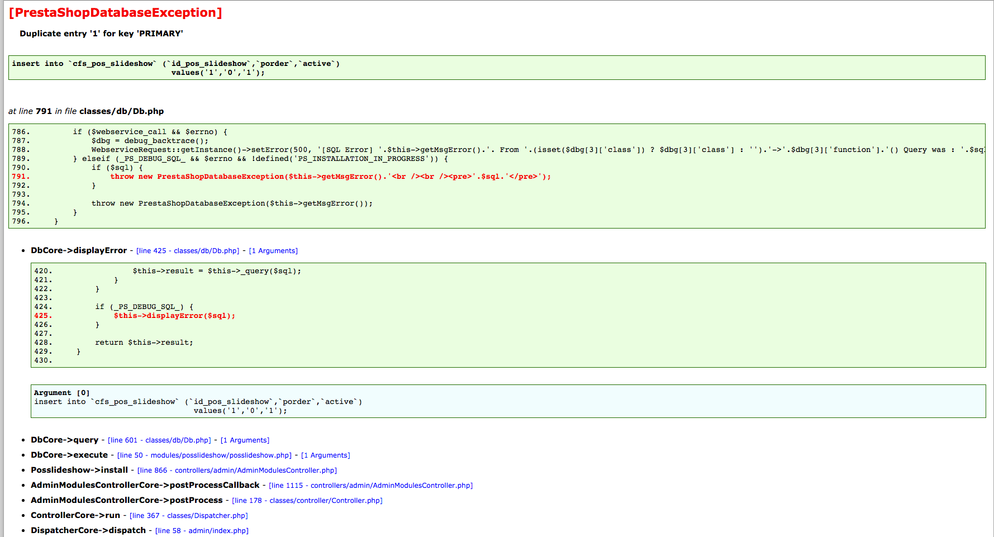Click the DbCore->execute stack entry name
994x537 pixels.
[69, 455]
